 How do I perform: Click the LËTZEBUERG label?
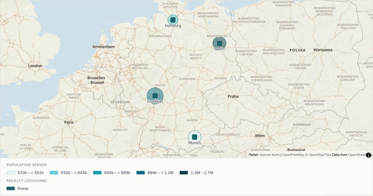click(x=120, y=102)
